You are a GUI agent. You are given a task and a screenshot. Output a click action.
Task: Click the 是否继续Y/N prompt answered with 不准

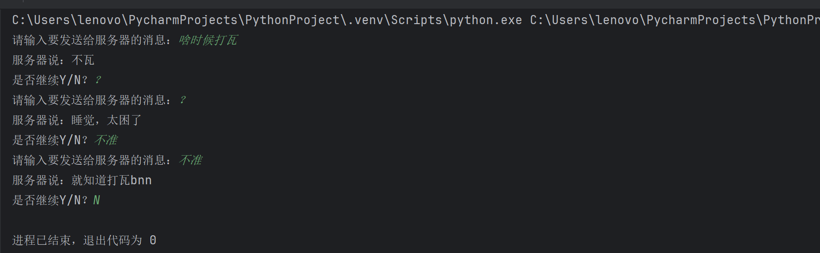(x=49, y=140)
